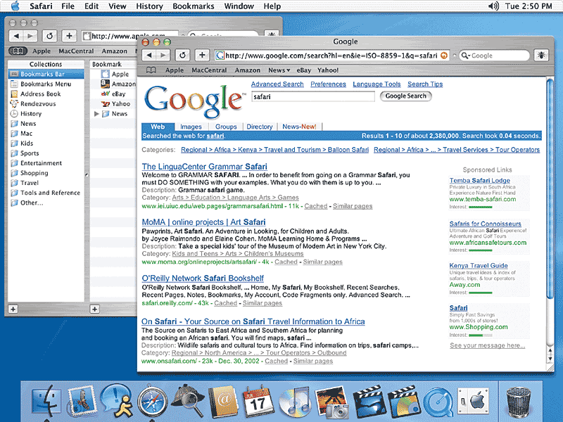
Task: Open the News dropdown in bookmarks bar
Action: pos(279,70)
